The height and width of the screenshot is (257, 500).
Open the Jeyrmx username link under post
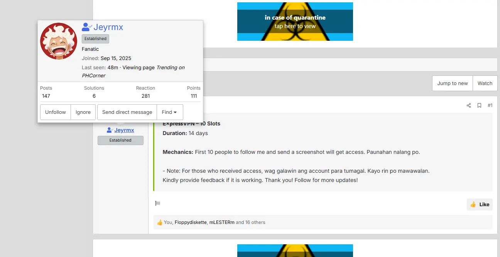coord(124,130)
